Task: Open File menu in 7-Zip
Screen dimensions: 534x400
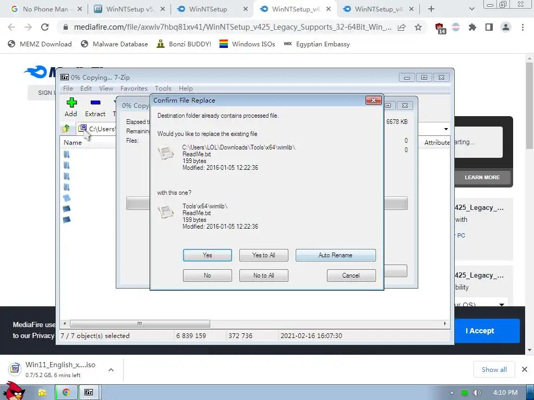Action: point(68,89)
